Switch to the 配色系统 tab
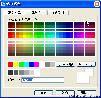The width and height of the screenshot is (101, 98). 58,12
